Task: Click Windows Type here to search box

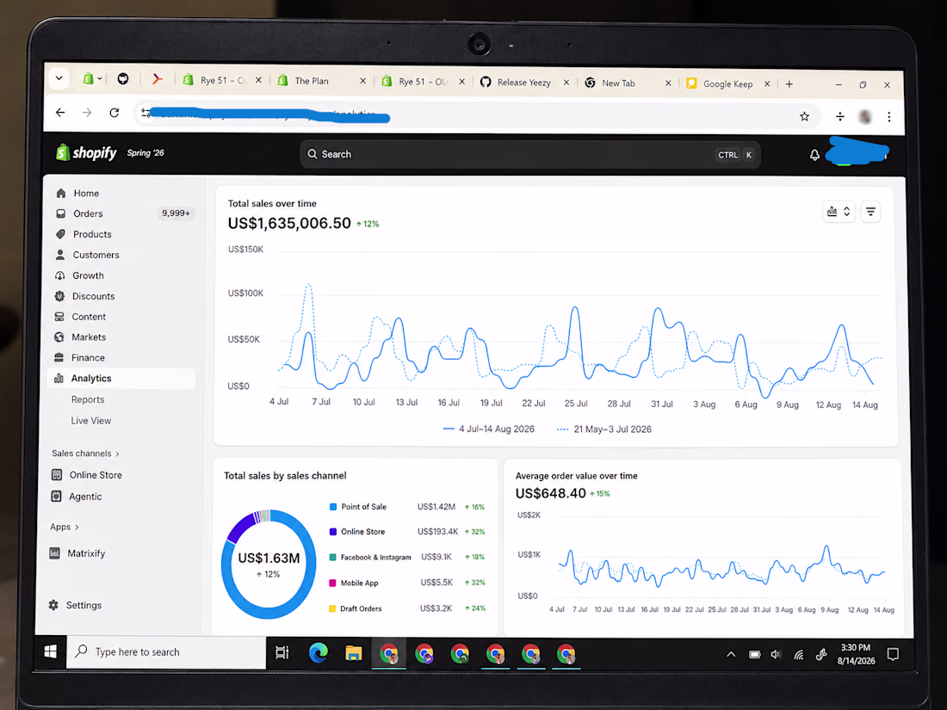Action: pos(166,652)
